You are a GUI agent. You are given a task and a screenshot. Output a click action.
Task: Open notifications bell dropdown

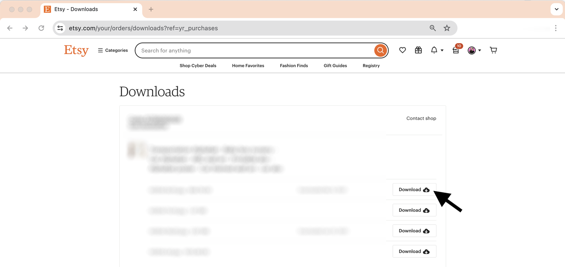(437, 50)
